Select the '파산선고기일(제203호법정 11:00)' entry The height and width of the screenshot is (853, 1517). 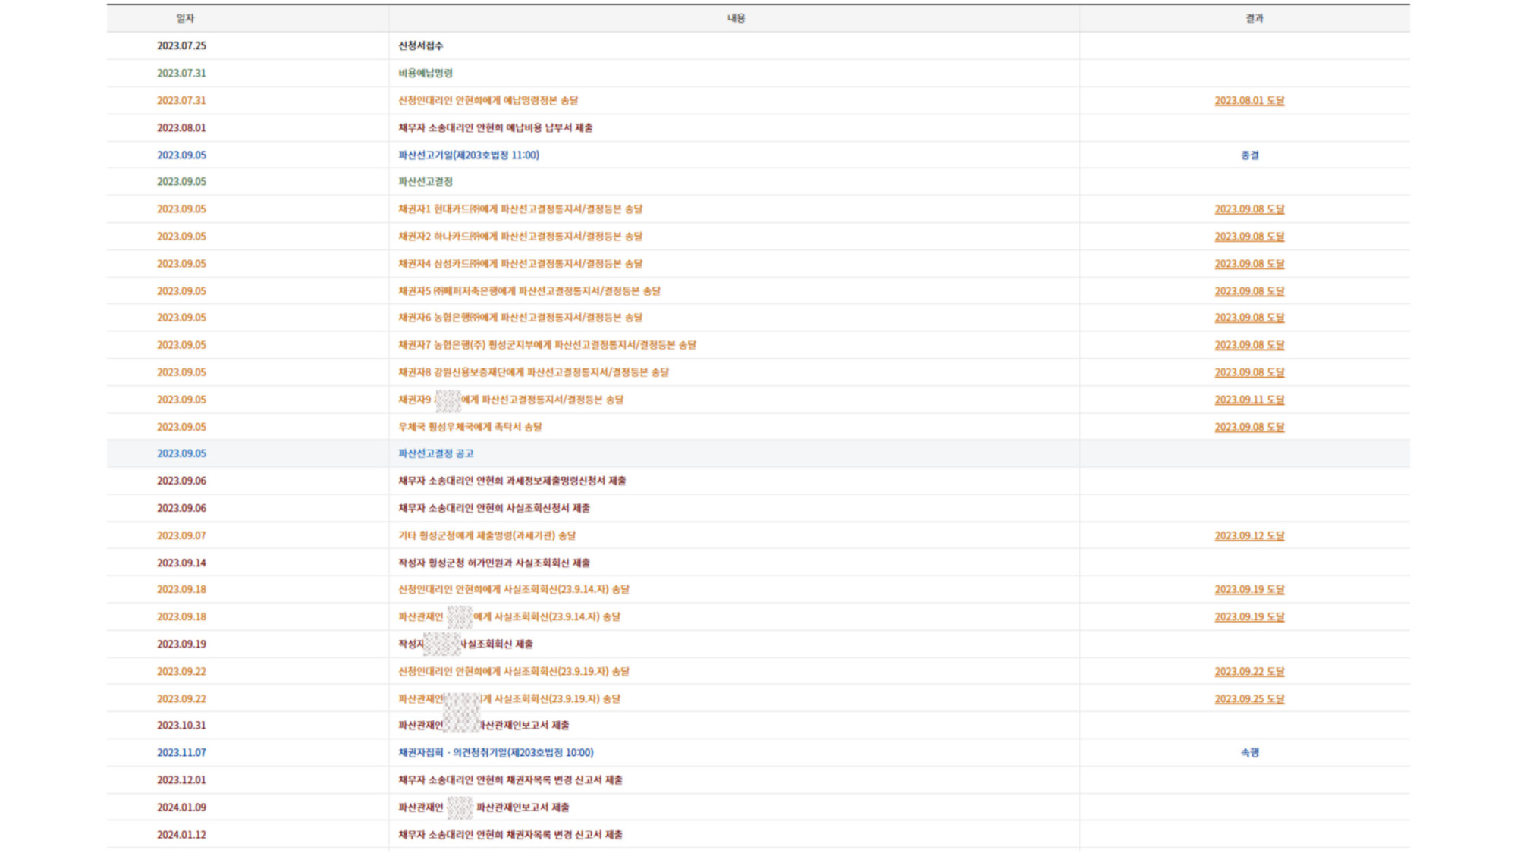coord(469,155)
